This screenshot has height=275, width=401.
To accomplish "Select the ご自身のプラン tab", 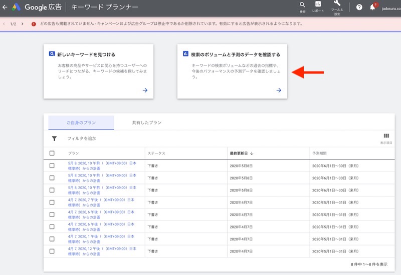I will coord(81,122).
